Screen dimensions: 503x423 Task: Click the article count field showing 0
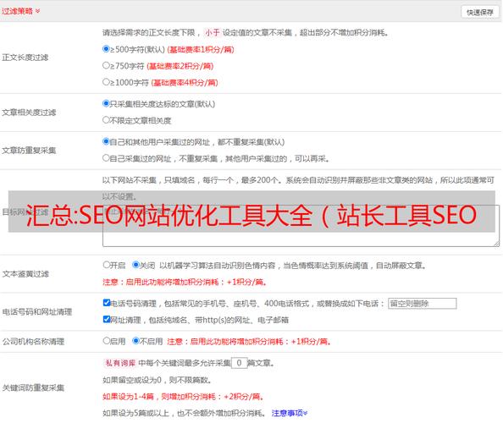(240, 363)
